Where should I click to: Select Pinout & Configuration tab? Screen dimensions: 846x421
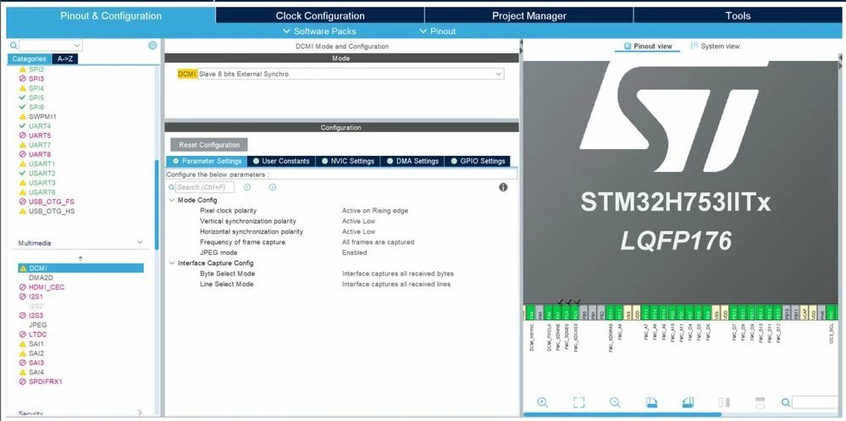pyautogui.click(x=111, y=15)
